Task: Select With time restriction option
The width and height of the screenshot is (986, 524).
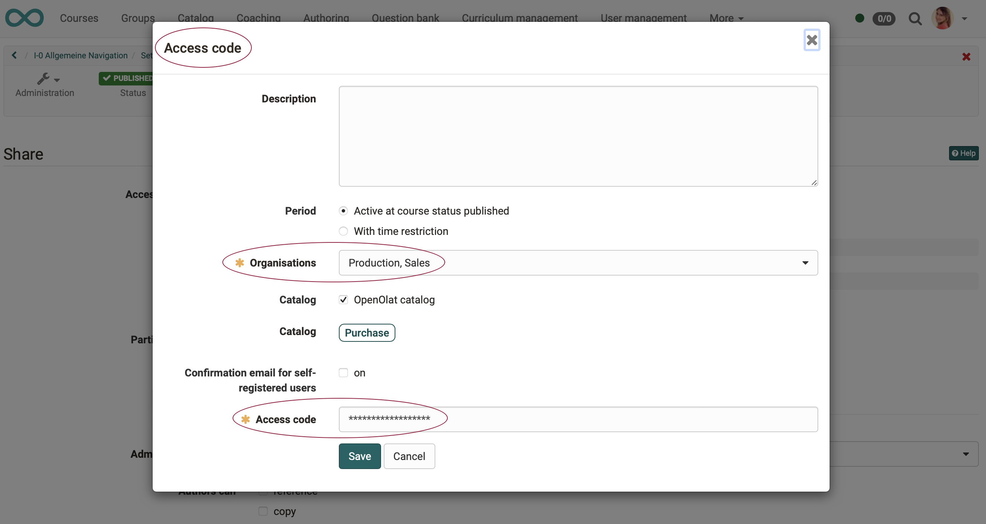Action: coord(343,231)
